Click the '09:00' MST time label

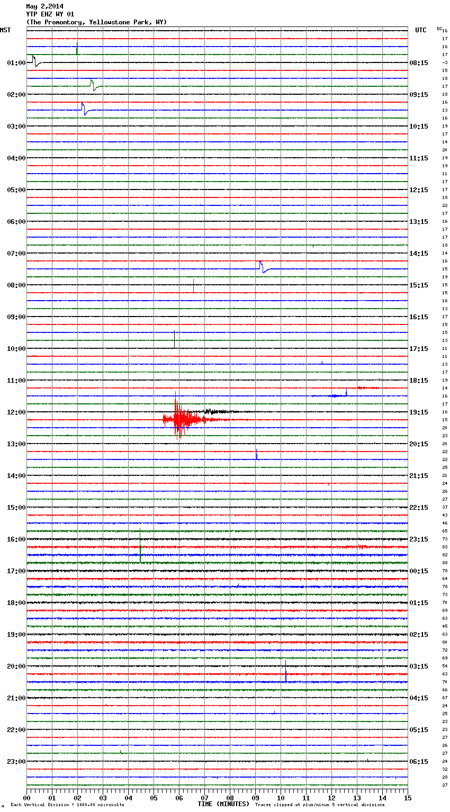coord(16,317)
